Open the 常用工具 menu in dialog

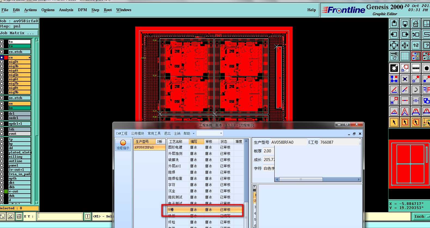click(x=154, y=134)
